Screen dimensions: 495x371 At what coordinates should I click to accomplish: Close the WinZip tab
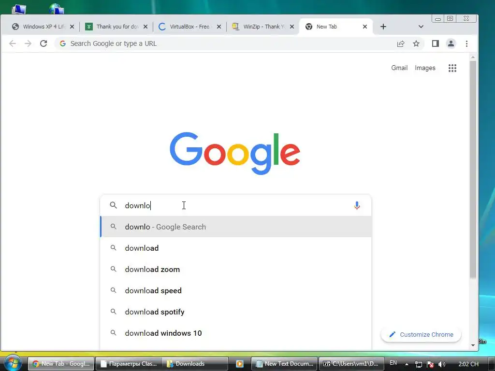coord(292,27)
